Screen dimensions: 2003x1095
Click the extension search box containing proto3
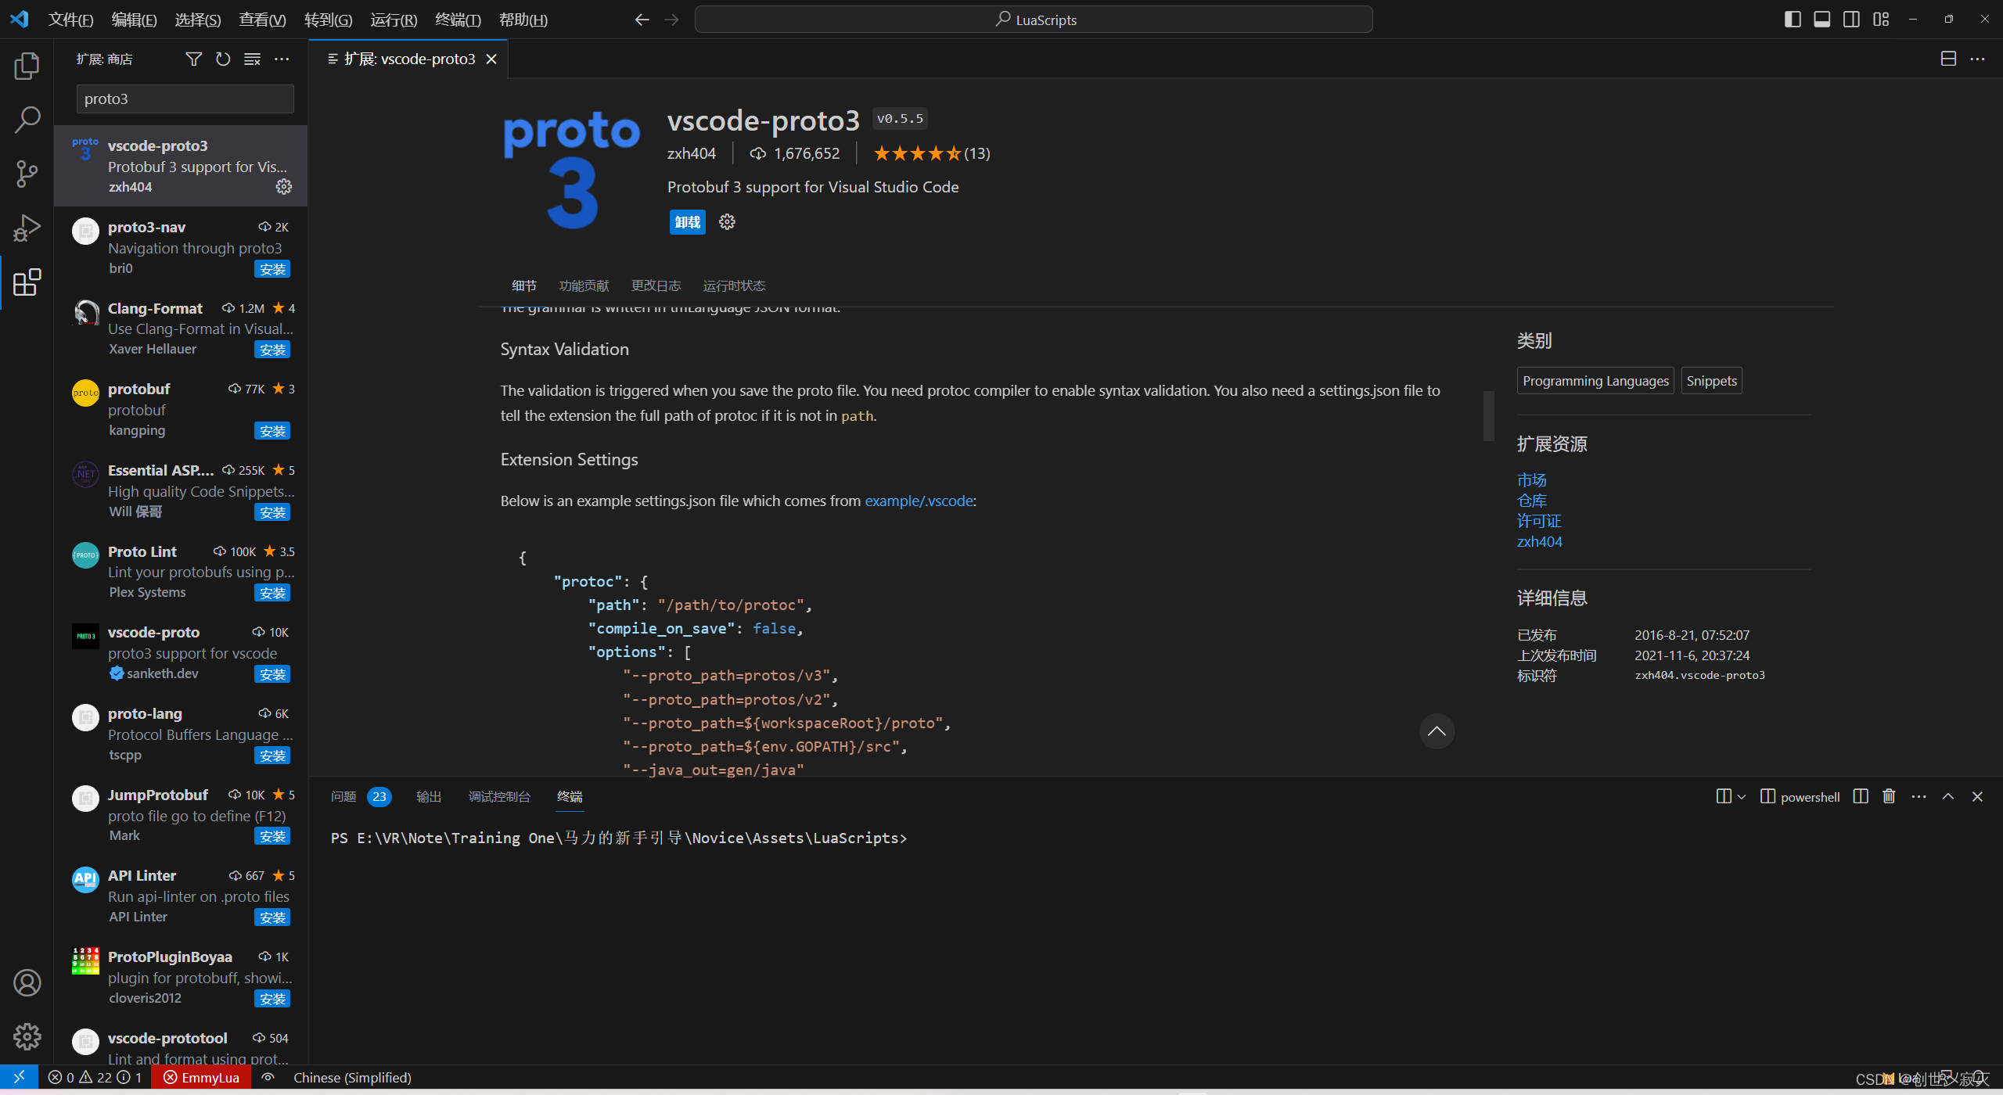coord(185,99)
